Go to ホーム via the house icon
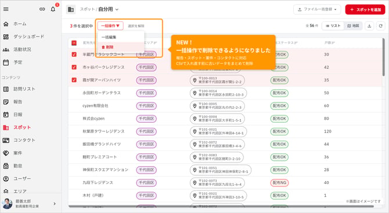Screen dimensions: 389x213 point(6,24)
